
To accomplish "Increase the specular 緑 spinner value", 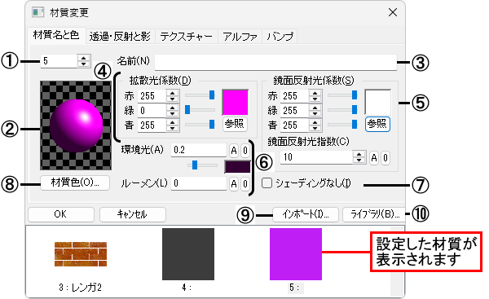I will tap(315, 108).
